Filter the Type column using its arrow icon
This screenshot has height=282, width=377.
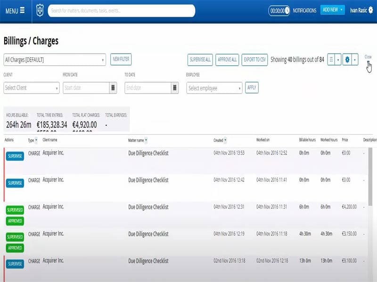point(36,141)
